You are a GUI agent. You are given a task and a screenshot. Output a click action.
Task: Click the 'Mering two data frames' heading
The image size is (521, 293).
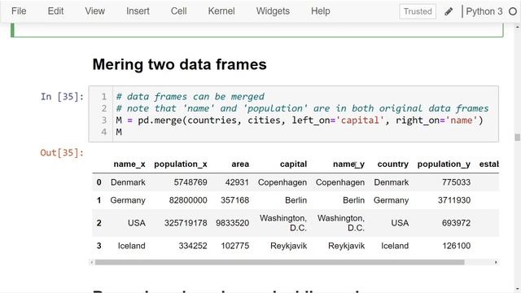pos(179,64)
